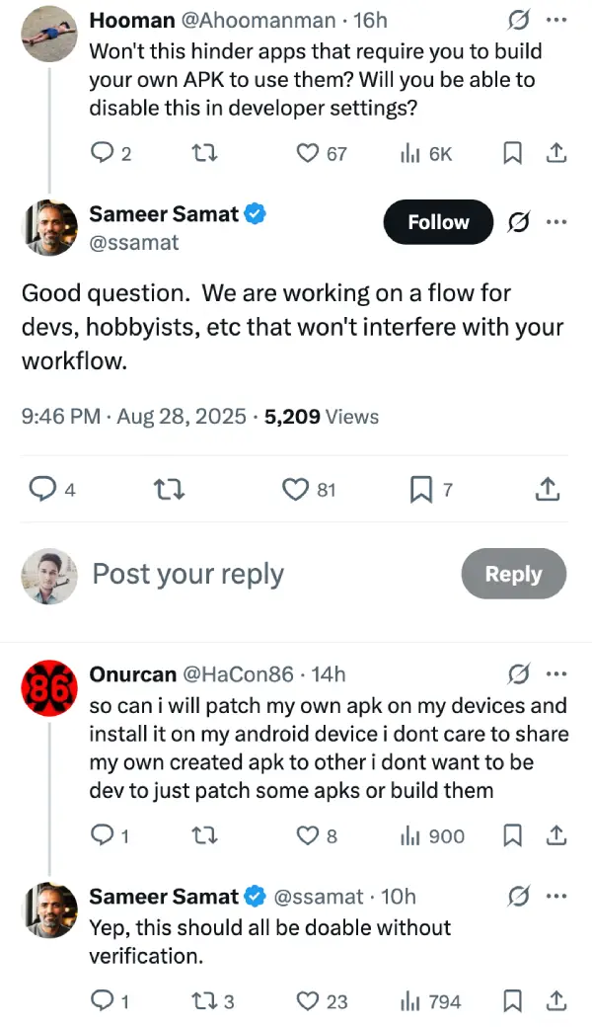Open the @ssamat profile handle

pyautogui.click(x=133, y=242)
